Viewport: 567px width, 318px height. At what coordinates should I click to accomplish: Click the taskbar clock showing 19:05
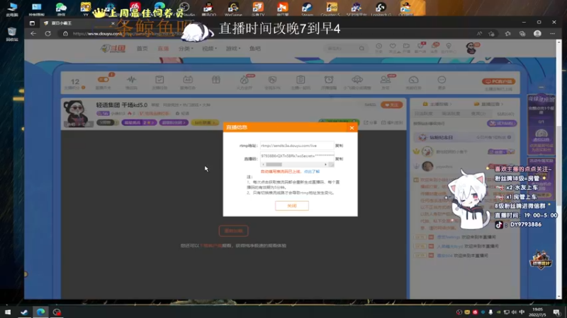(x=537, y=312)
